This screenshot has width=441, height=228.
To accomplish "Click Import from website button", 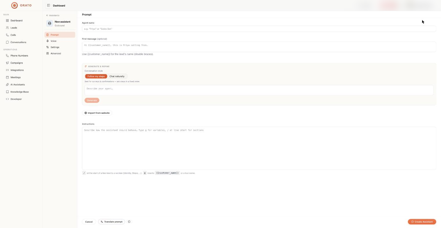I will pyautogui.click(x=97, y=113).
